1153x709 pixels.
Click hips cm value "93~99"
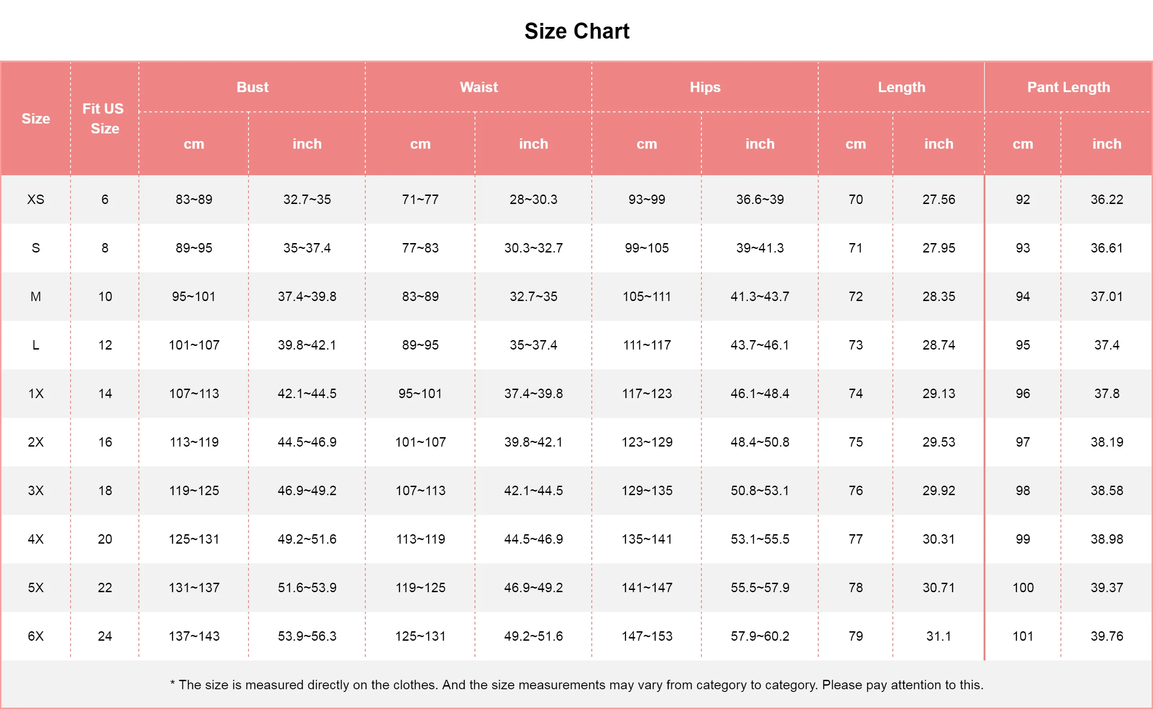point(647,200)
